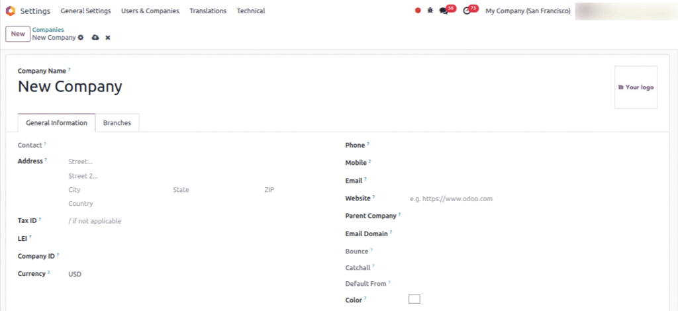Focus the City field
This screenshot has height=311, width=678.
tap(117, 190)
